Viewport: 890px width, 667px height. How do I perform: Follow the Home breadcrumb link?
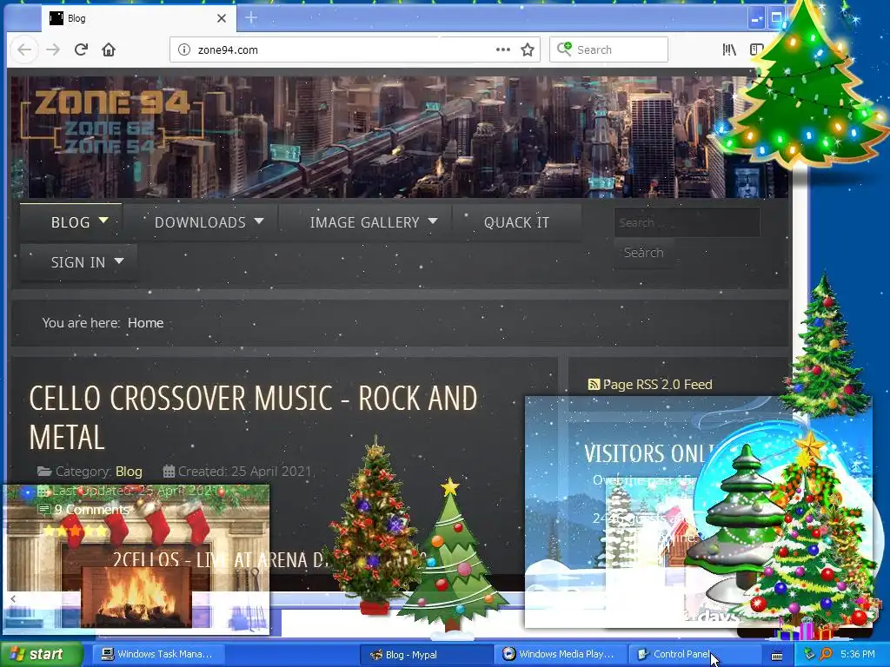[145, 323]
